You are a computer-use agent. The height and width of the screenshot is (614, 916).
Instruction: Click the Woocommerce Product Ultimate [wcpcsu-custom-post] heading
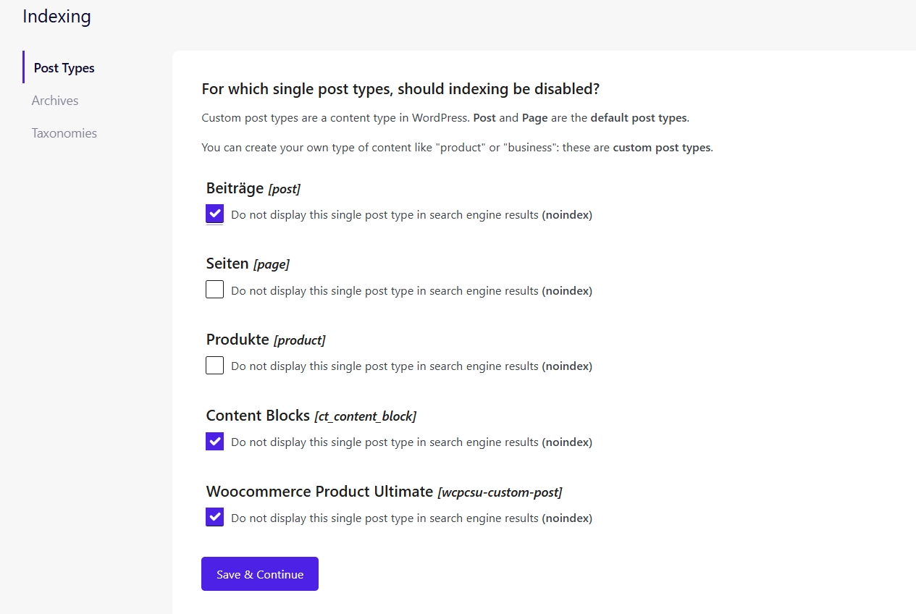click(384, 492)
